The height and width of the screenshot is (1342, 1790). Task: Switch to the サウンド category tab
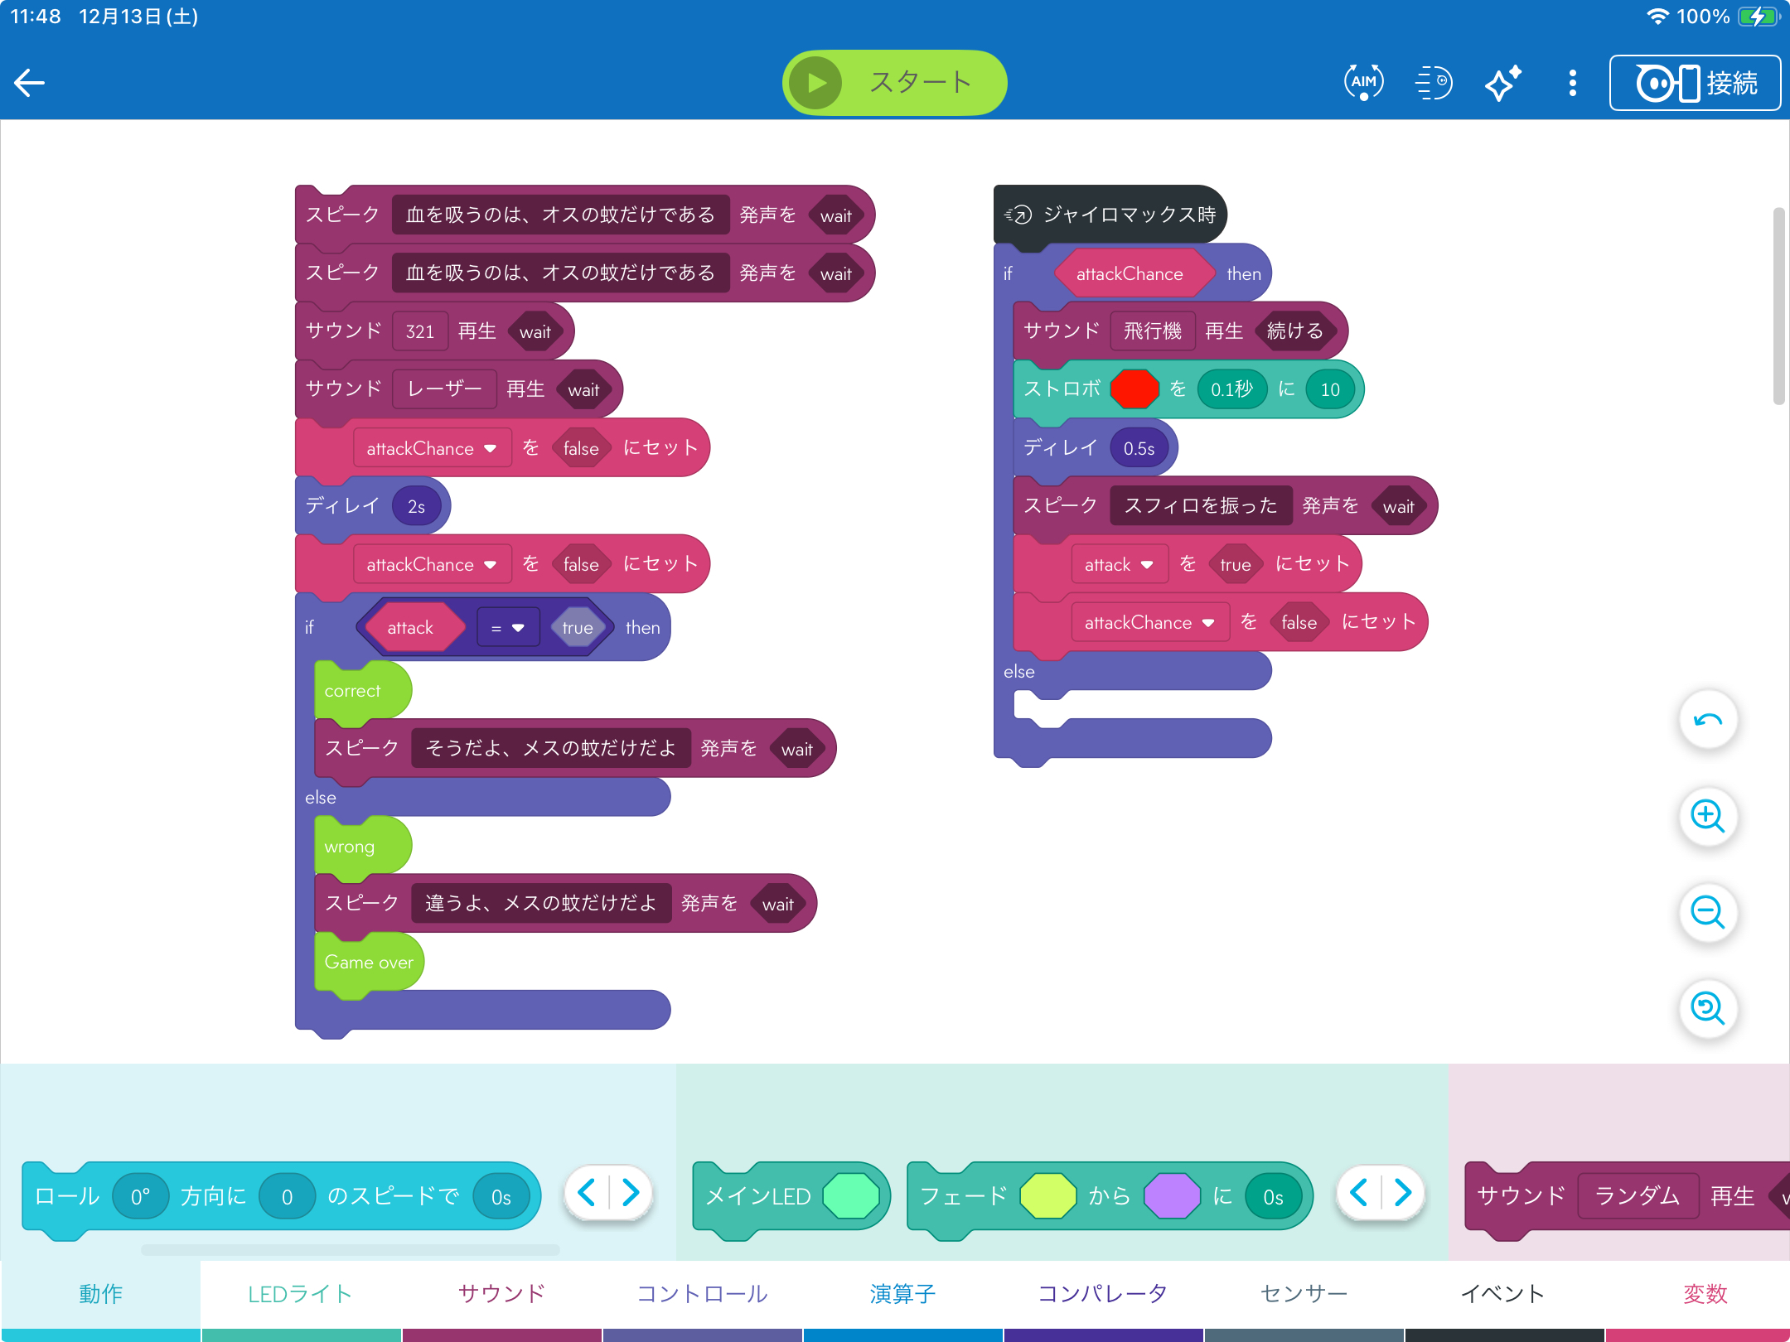501,1294
